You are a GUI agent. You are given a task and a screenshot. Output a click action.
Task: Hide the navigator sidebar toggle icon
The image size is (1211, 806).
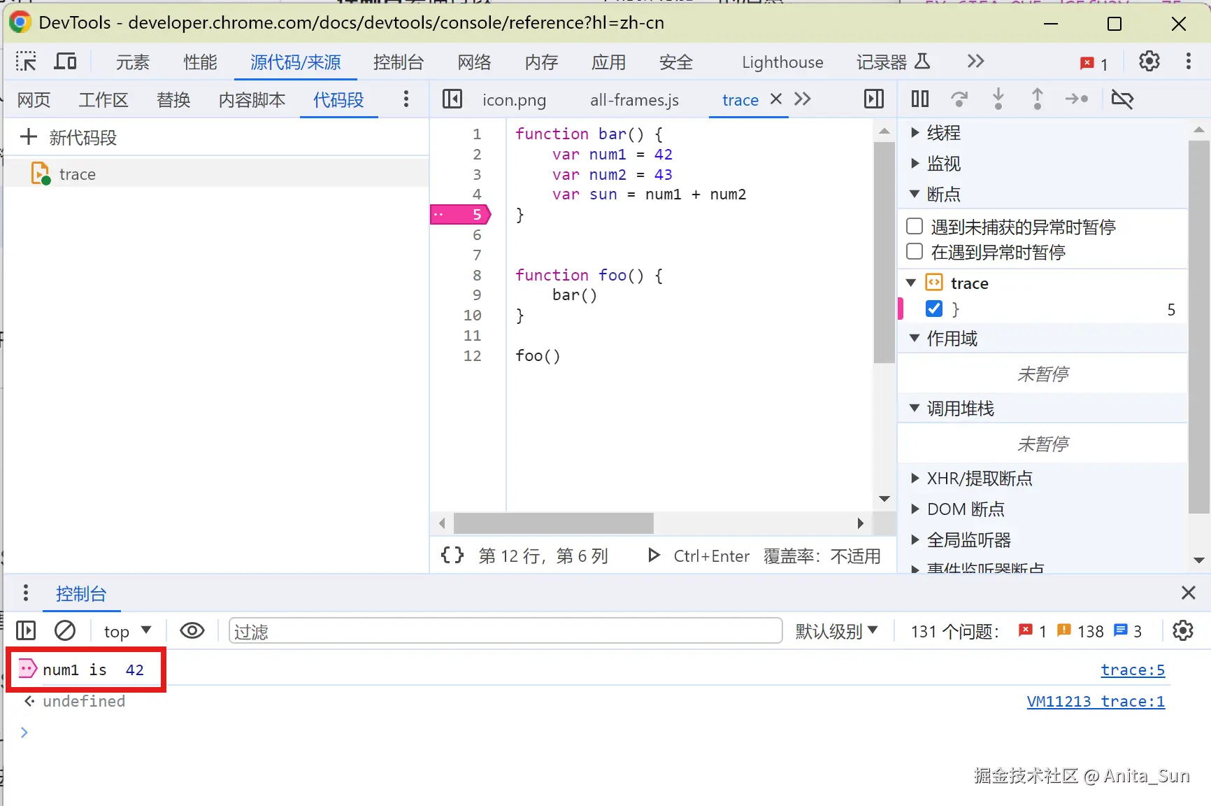coord(452,99)
